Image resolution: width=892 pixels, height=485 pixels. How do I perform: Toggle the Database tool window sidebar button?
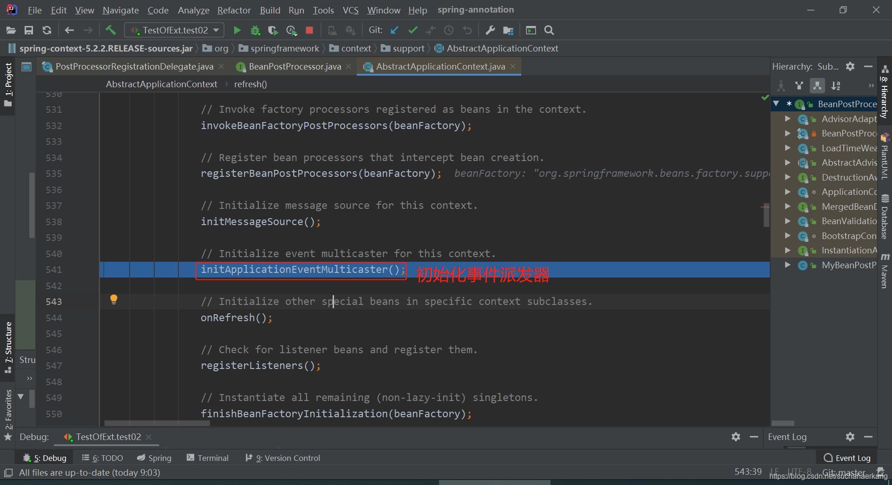click(885, 217)
